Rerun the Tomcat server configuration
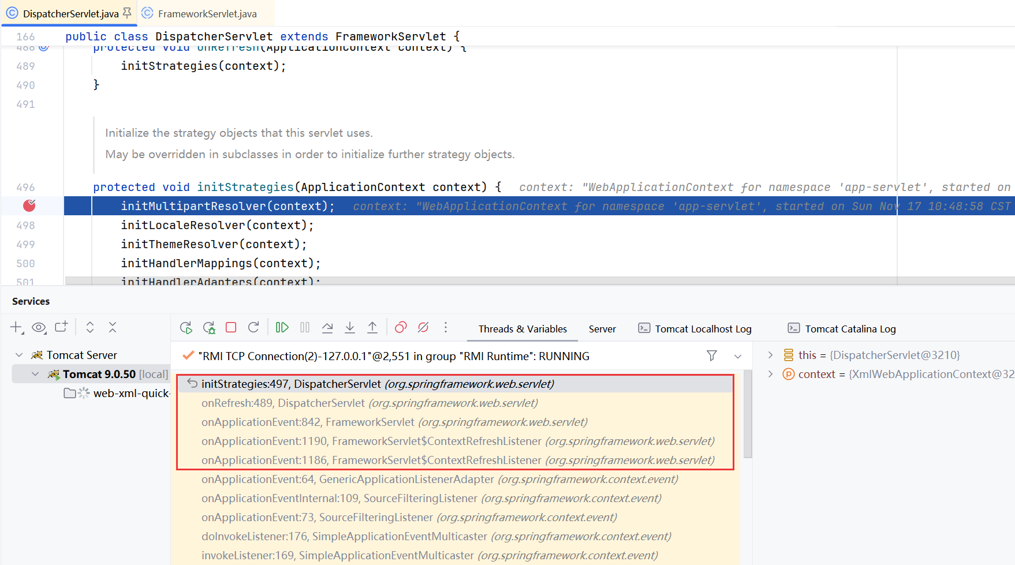 click(186, 328)
